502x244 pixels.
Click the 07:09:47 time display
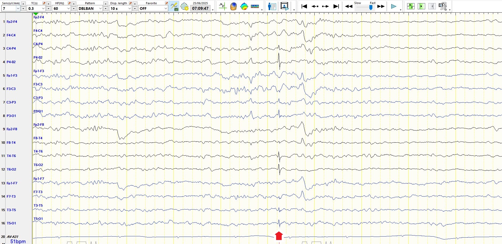click(x=200, y=8)
